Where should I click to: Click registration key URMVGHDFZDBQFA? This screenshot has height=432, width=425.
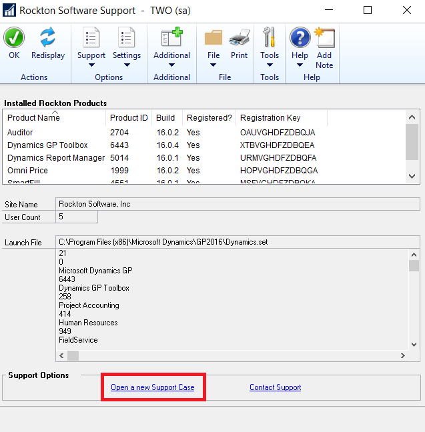coord(278,158)
